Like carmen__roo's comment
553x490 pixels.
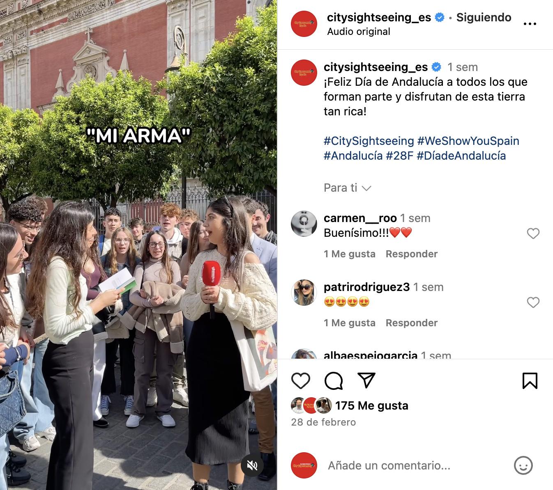tap(533, 234)
